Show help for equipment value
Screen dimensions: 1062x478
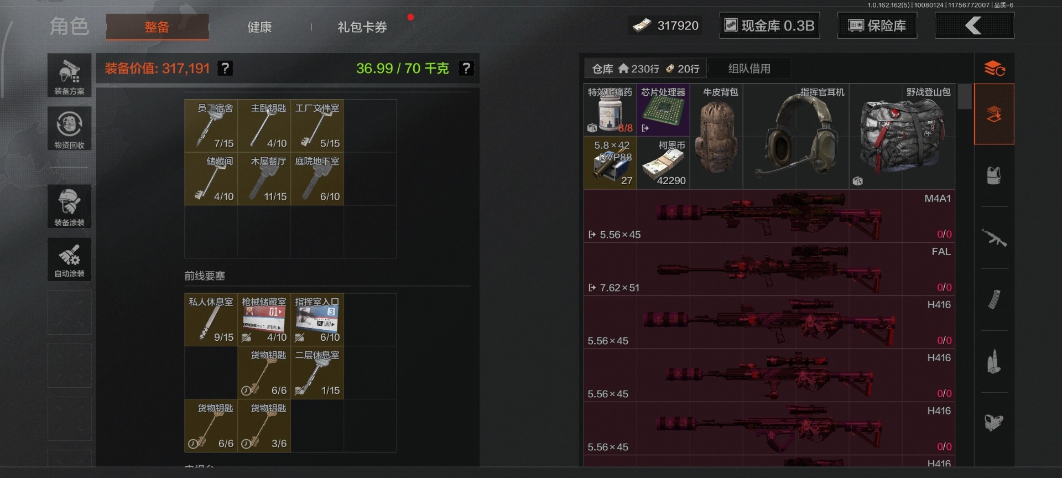[225, 68]
